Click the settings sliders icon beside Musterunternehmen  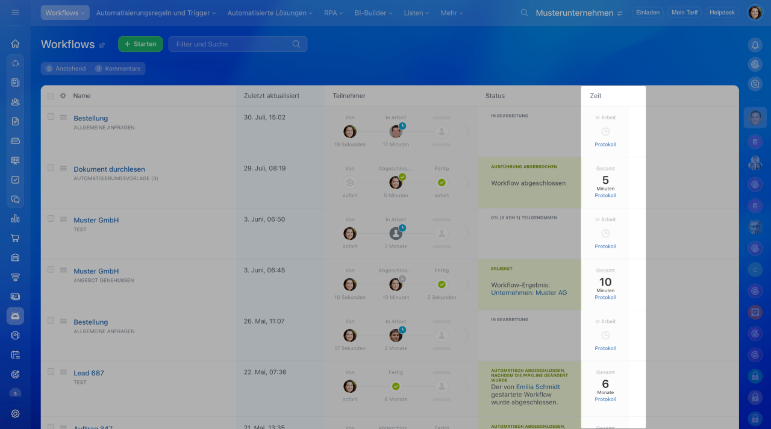(x=620, y=13)
